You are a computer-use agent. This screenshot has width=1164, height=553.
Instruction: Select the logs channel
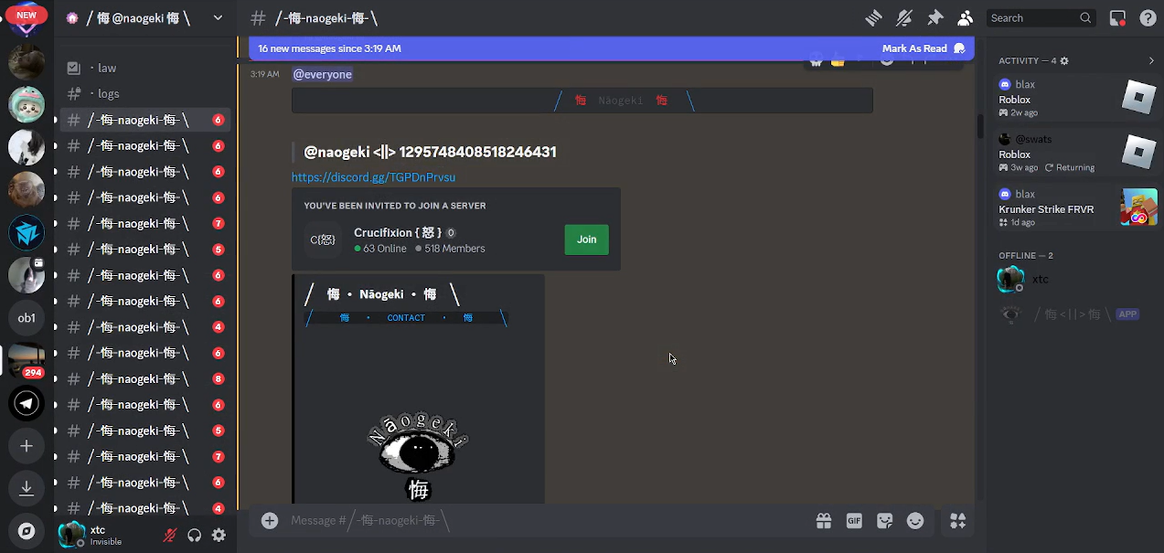(109, 93)
